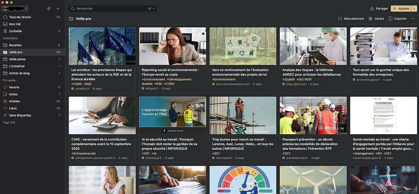The height and width of the screenshot is (194, 419).
Task: Click the plus icon to create a collection
Action: point(58,9)
